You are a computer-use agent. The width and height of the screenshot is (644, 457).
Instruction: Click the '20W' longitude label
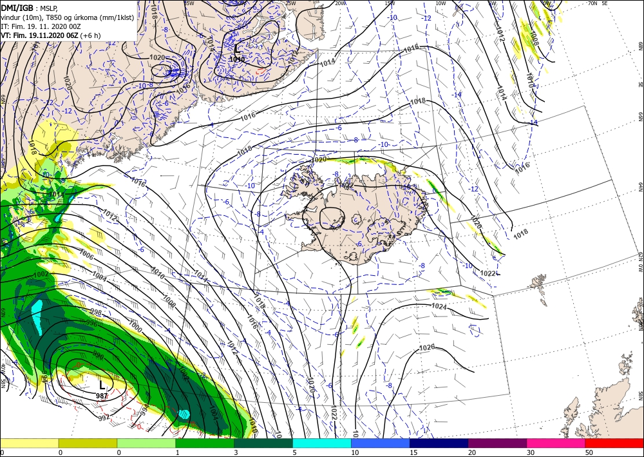click(x=339, y=3)
